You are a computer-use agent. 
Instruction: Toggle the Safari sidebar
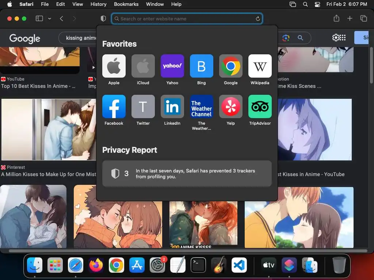39,19
